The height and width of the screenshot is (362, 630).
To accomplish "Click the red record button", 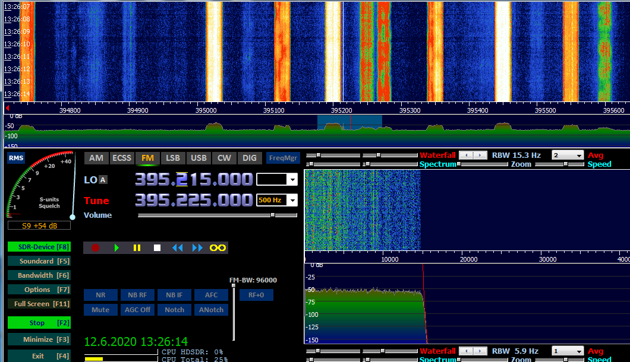I will (95, 247).
